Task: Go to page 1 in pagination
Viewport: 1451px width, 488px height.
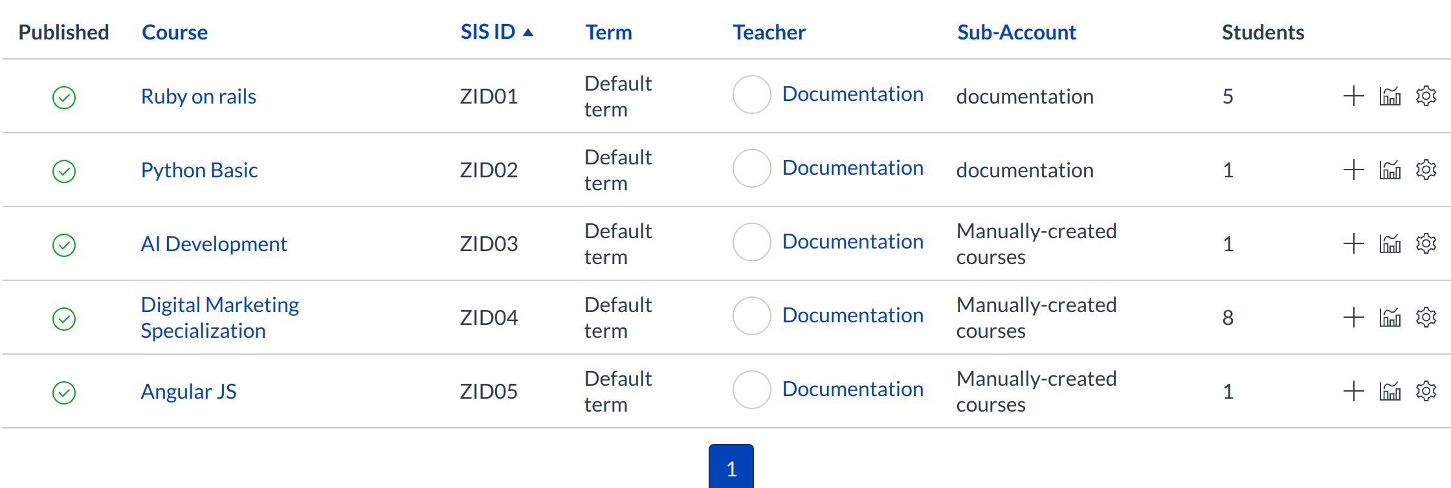Action: click(731, 468)
